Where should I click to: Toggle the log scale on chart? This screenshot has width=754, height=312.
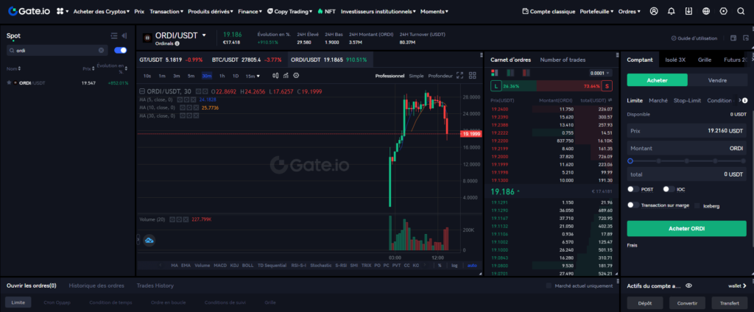coord(454,266)
